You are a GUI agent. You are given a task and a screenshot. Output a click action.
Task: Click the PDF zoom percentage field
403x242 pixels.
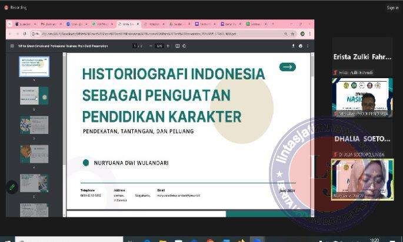point(159,46)
